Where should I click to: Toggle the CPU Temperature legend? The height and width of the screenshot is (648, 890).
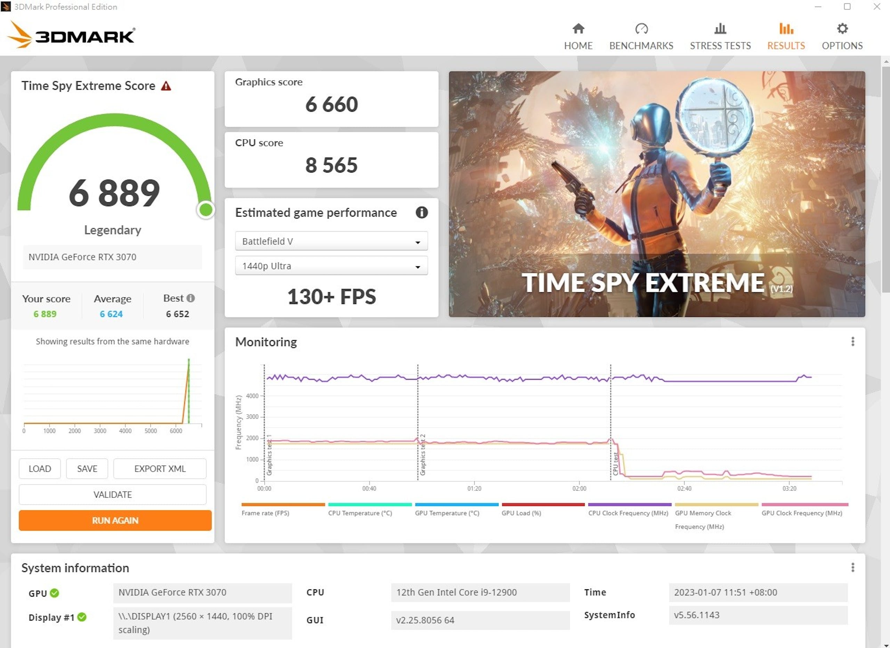(x=370, y=509)
